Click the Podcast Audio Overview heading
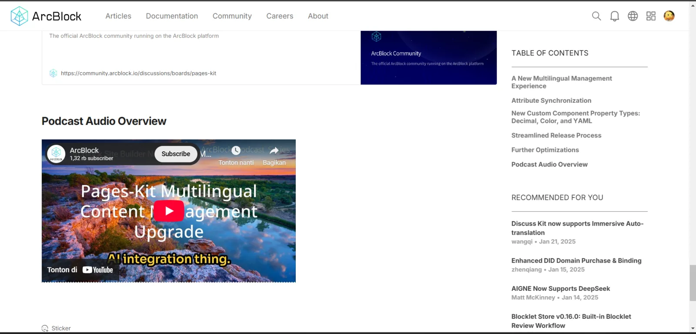The image size is (696, 334). point(104,121)
